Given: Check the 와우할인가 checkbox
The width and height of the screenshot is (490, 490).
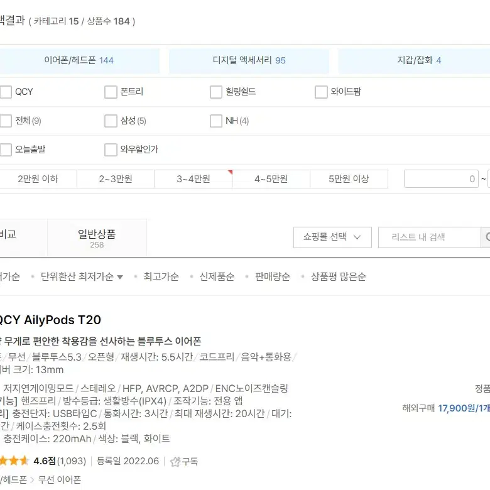Looking at the screenshot, I should point(111,150).
